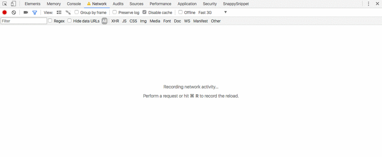The height and width of the screenshot is (157, 382).
Task: Filter requests by CSS
Action: pyautogui.click(x=133, y=21)
